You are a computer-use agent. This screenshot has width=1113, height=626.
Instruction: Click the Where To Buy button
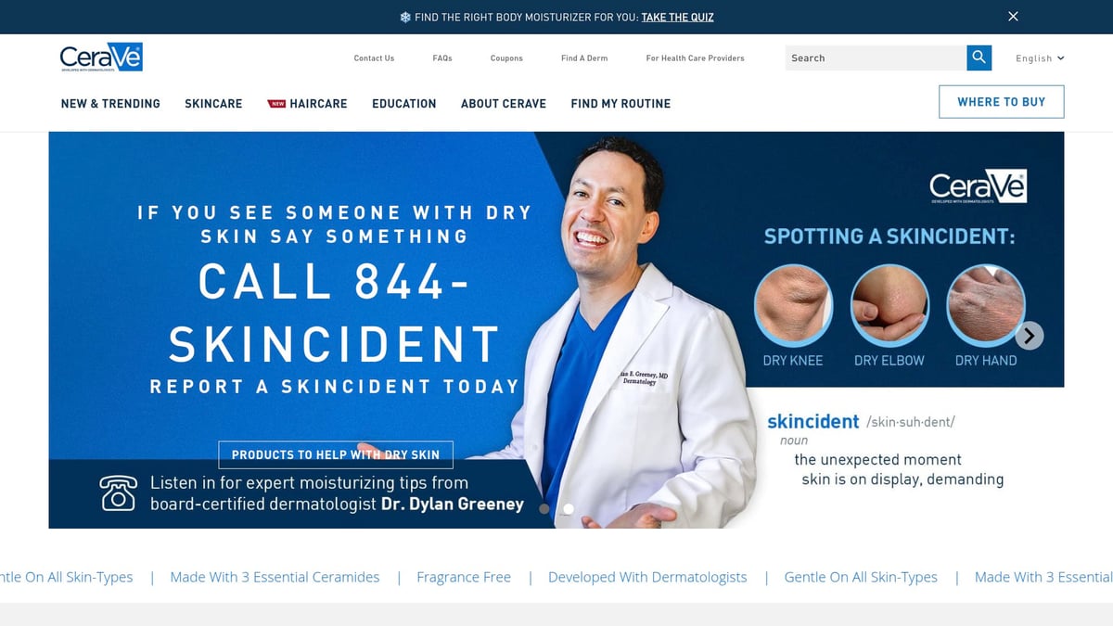(1002, 102)
